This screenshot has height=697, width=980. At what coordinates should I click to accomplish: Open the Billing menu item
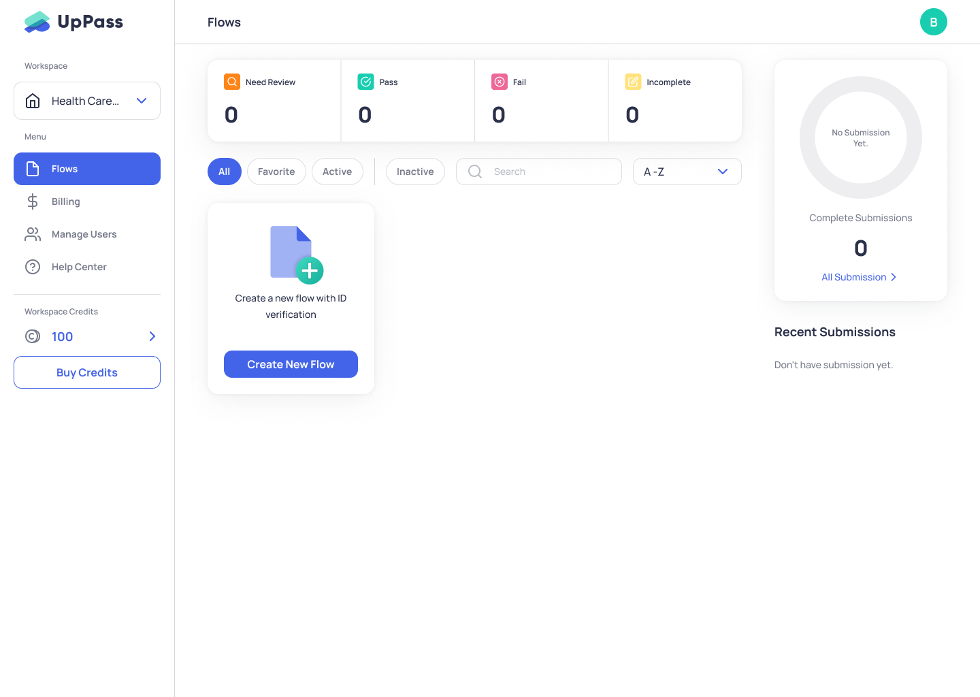click(66, 201)
